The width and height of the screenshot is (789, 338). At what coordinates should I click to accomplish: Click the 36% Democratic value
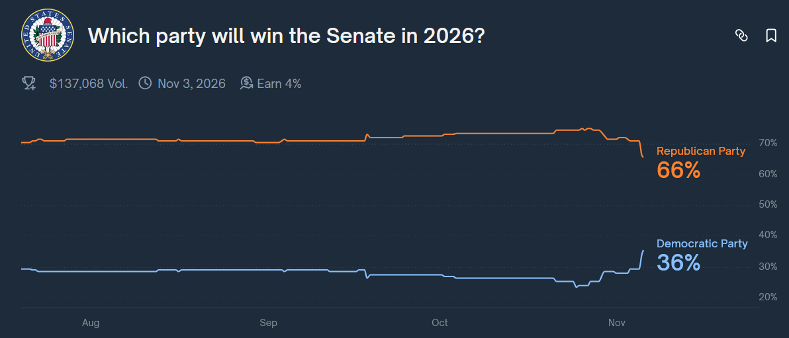pyautogui.click(x=678, y=263)
